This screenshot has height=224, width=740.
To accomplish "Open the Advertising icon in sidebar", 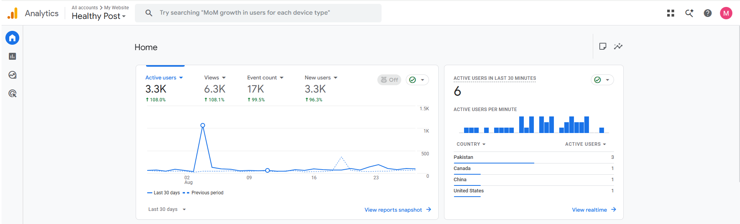I will click(12, 93).
